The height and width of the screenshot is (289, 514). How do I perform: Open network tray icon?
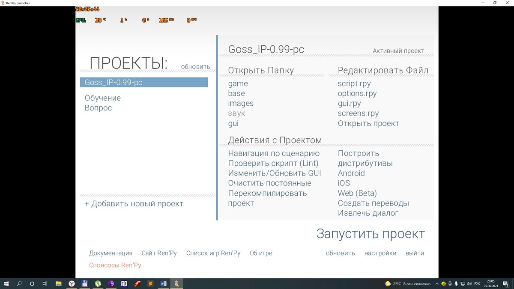click(463, 284)
